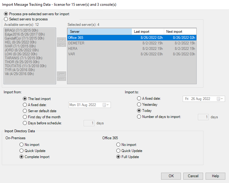The image size is (229, 183).
Task: Select the 'Select servers to process' option
Action: (6, 19)
